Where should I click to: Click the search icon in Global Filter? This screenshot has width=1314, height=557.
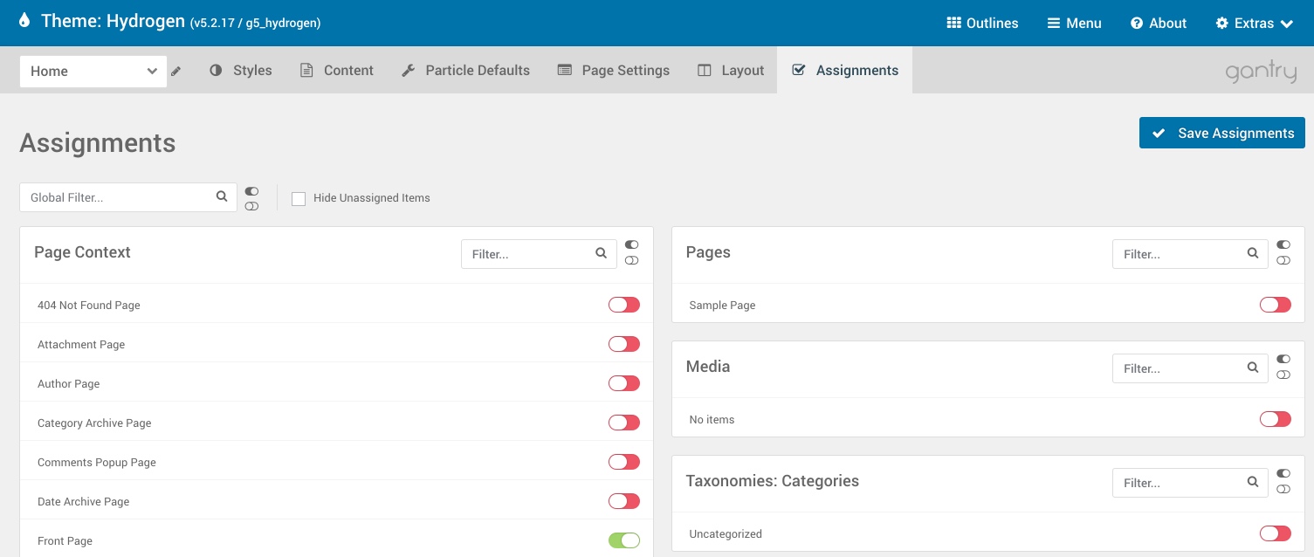[x=222, y=197]
